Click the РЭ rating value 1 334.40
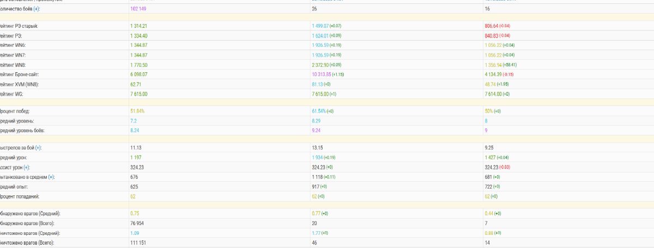Screen dimensions: 654x248 (139, 36)
